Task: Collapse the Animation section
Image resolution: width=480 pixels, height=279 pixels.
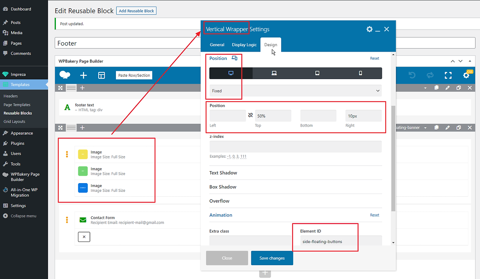Action: click(221, 215)
